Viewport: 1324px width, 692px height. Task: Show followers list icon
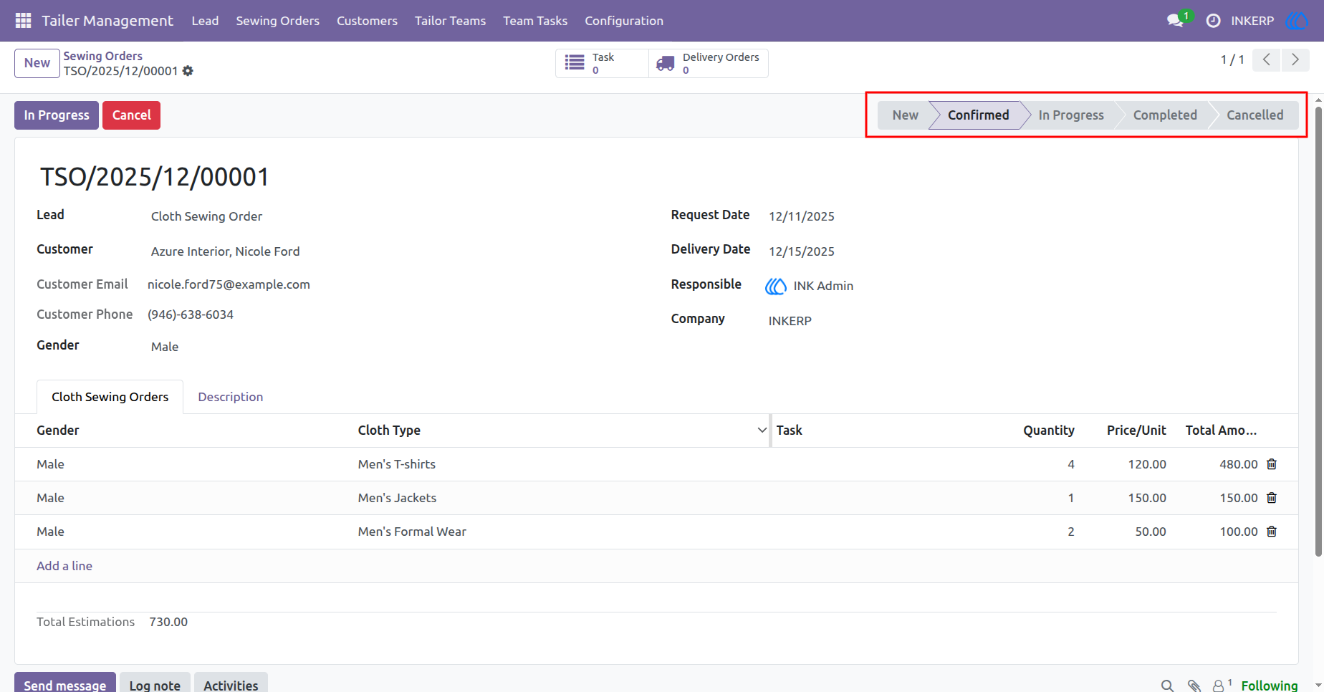(1221, 686)
